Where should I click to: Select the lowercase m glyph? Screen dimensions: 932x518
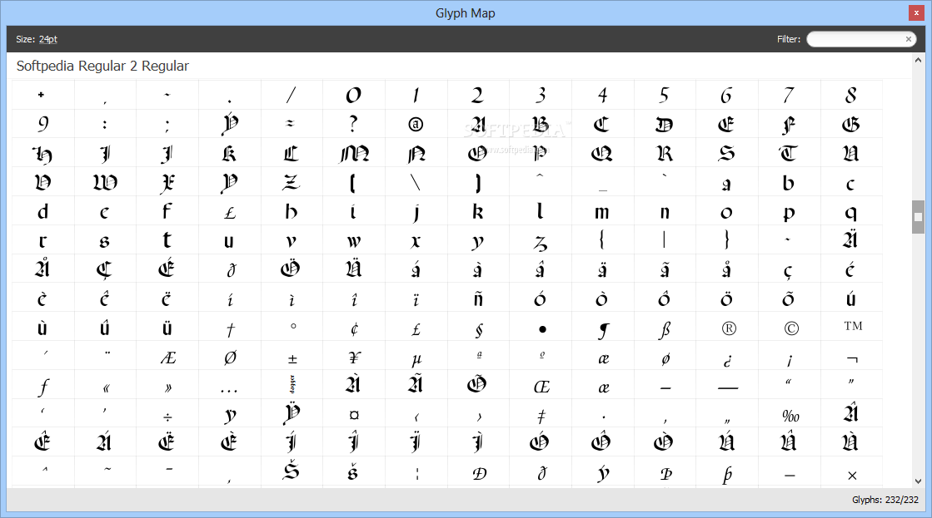(603, 211)
